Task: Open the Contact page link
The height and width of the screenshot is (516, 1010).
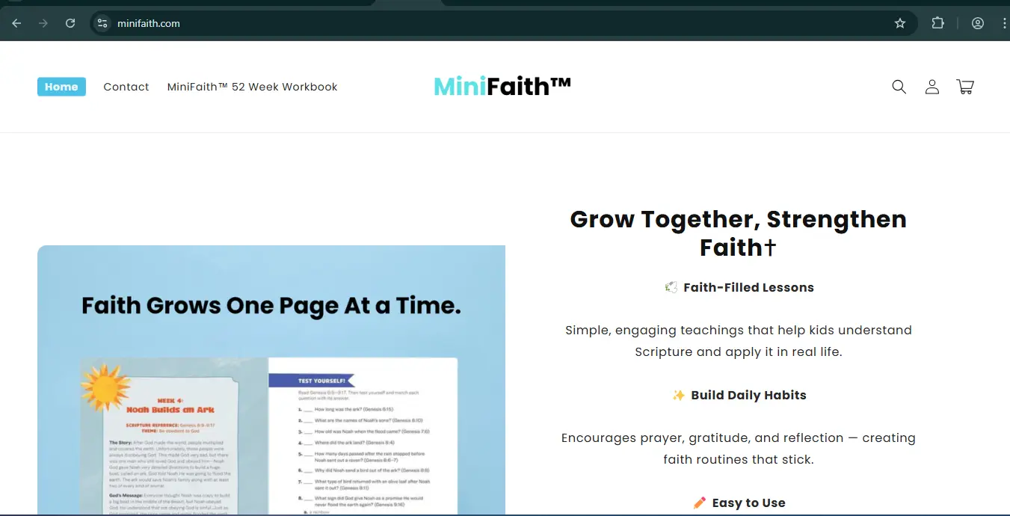Action: pos(126,87)
